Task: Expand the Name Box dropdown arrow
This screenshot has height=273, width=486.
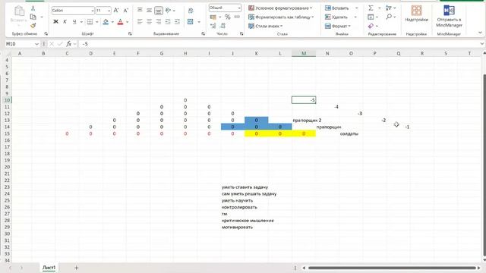Action: pos(37,44)
